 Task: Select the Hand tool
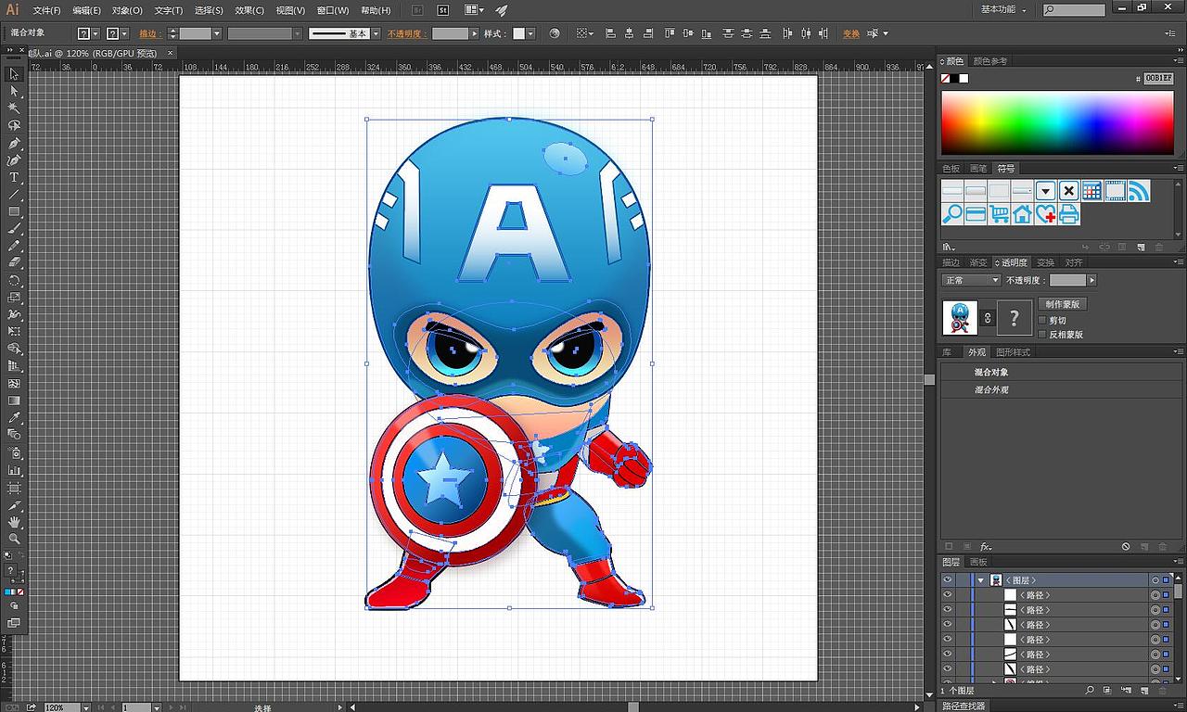pyautogui.click(x=14, y=522)
